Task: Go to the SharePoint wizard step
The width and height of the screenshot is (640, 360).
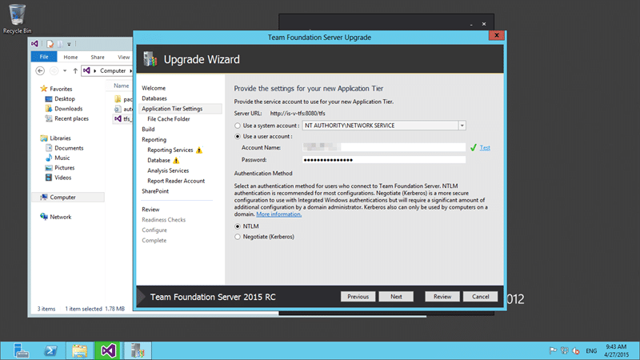Action: [155, 191]
